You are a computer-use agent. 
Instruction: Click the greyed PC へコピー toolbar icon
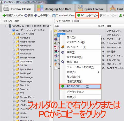(101, 16)
